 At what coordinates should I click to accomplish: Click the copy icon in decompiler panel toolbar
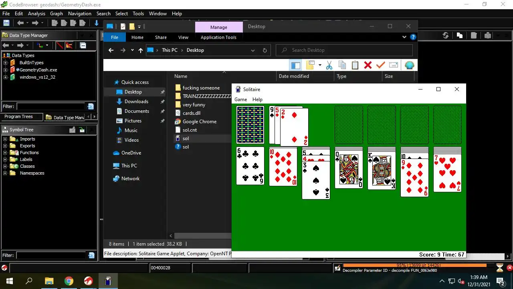pos(460,35)
